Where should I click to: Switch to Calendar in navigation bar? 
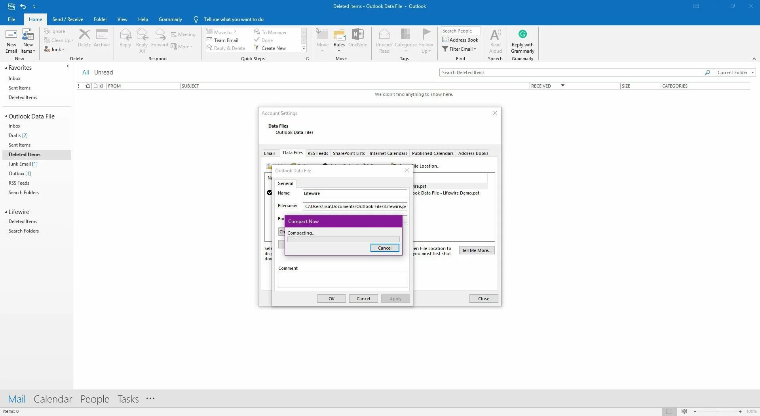pos(53,399)
